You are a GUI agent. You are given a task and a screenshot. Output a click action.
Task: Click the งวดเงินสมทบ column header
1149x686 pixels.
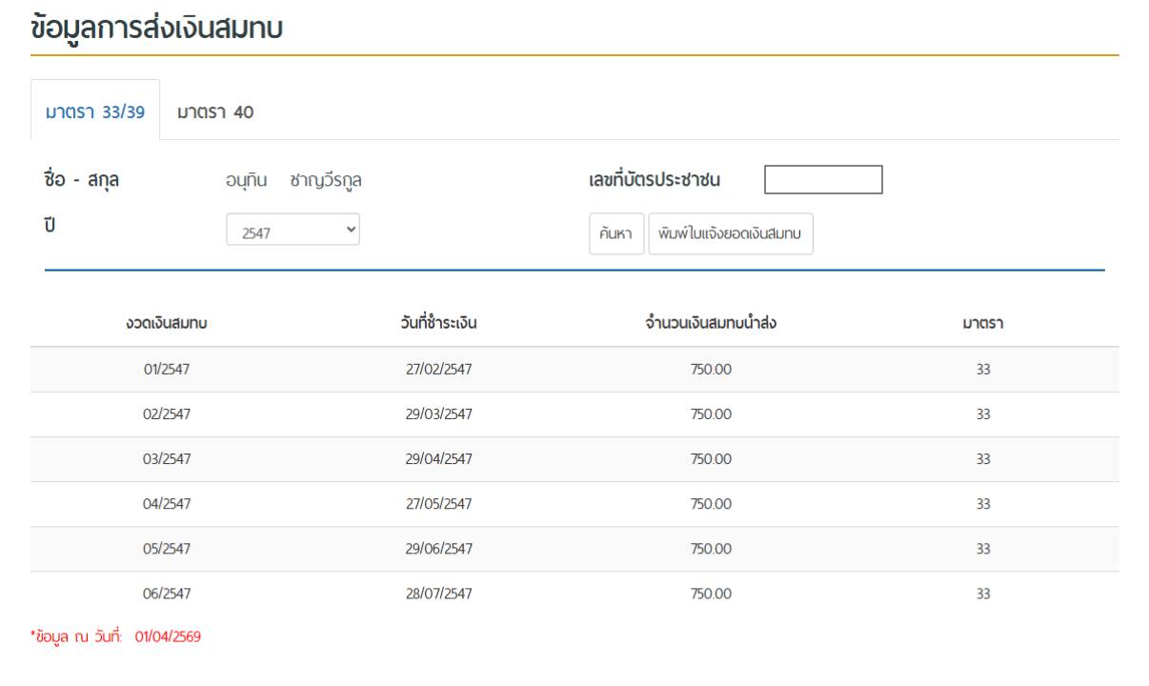[167, 324]
